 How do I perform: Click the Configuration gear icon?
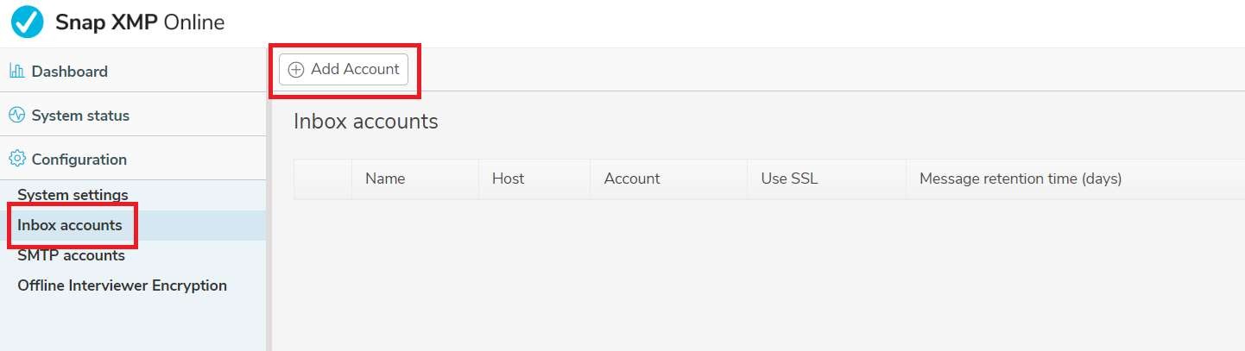coord(17,160)
